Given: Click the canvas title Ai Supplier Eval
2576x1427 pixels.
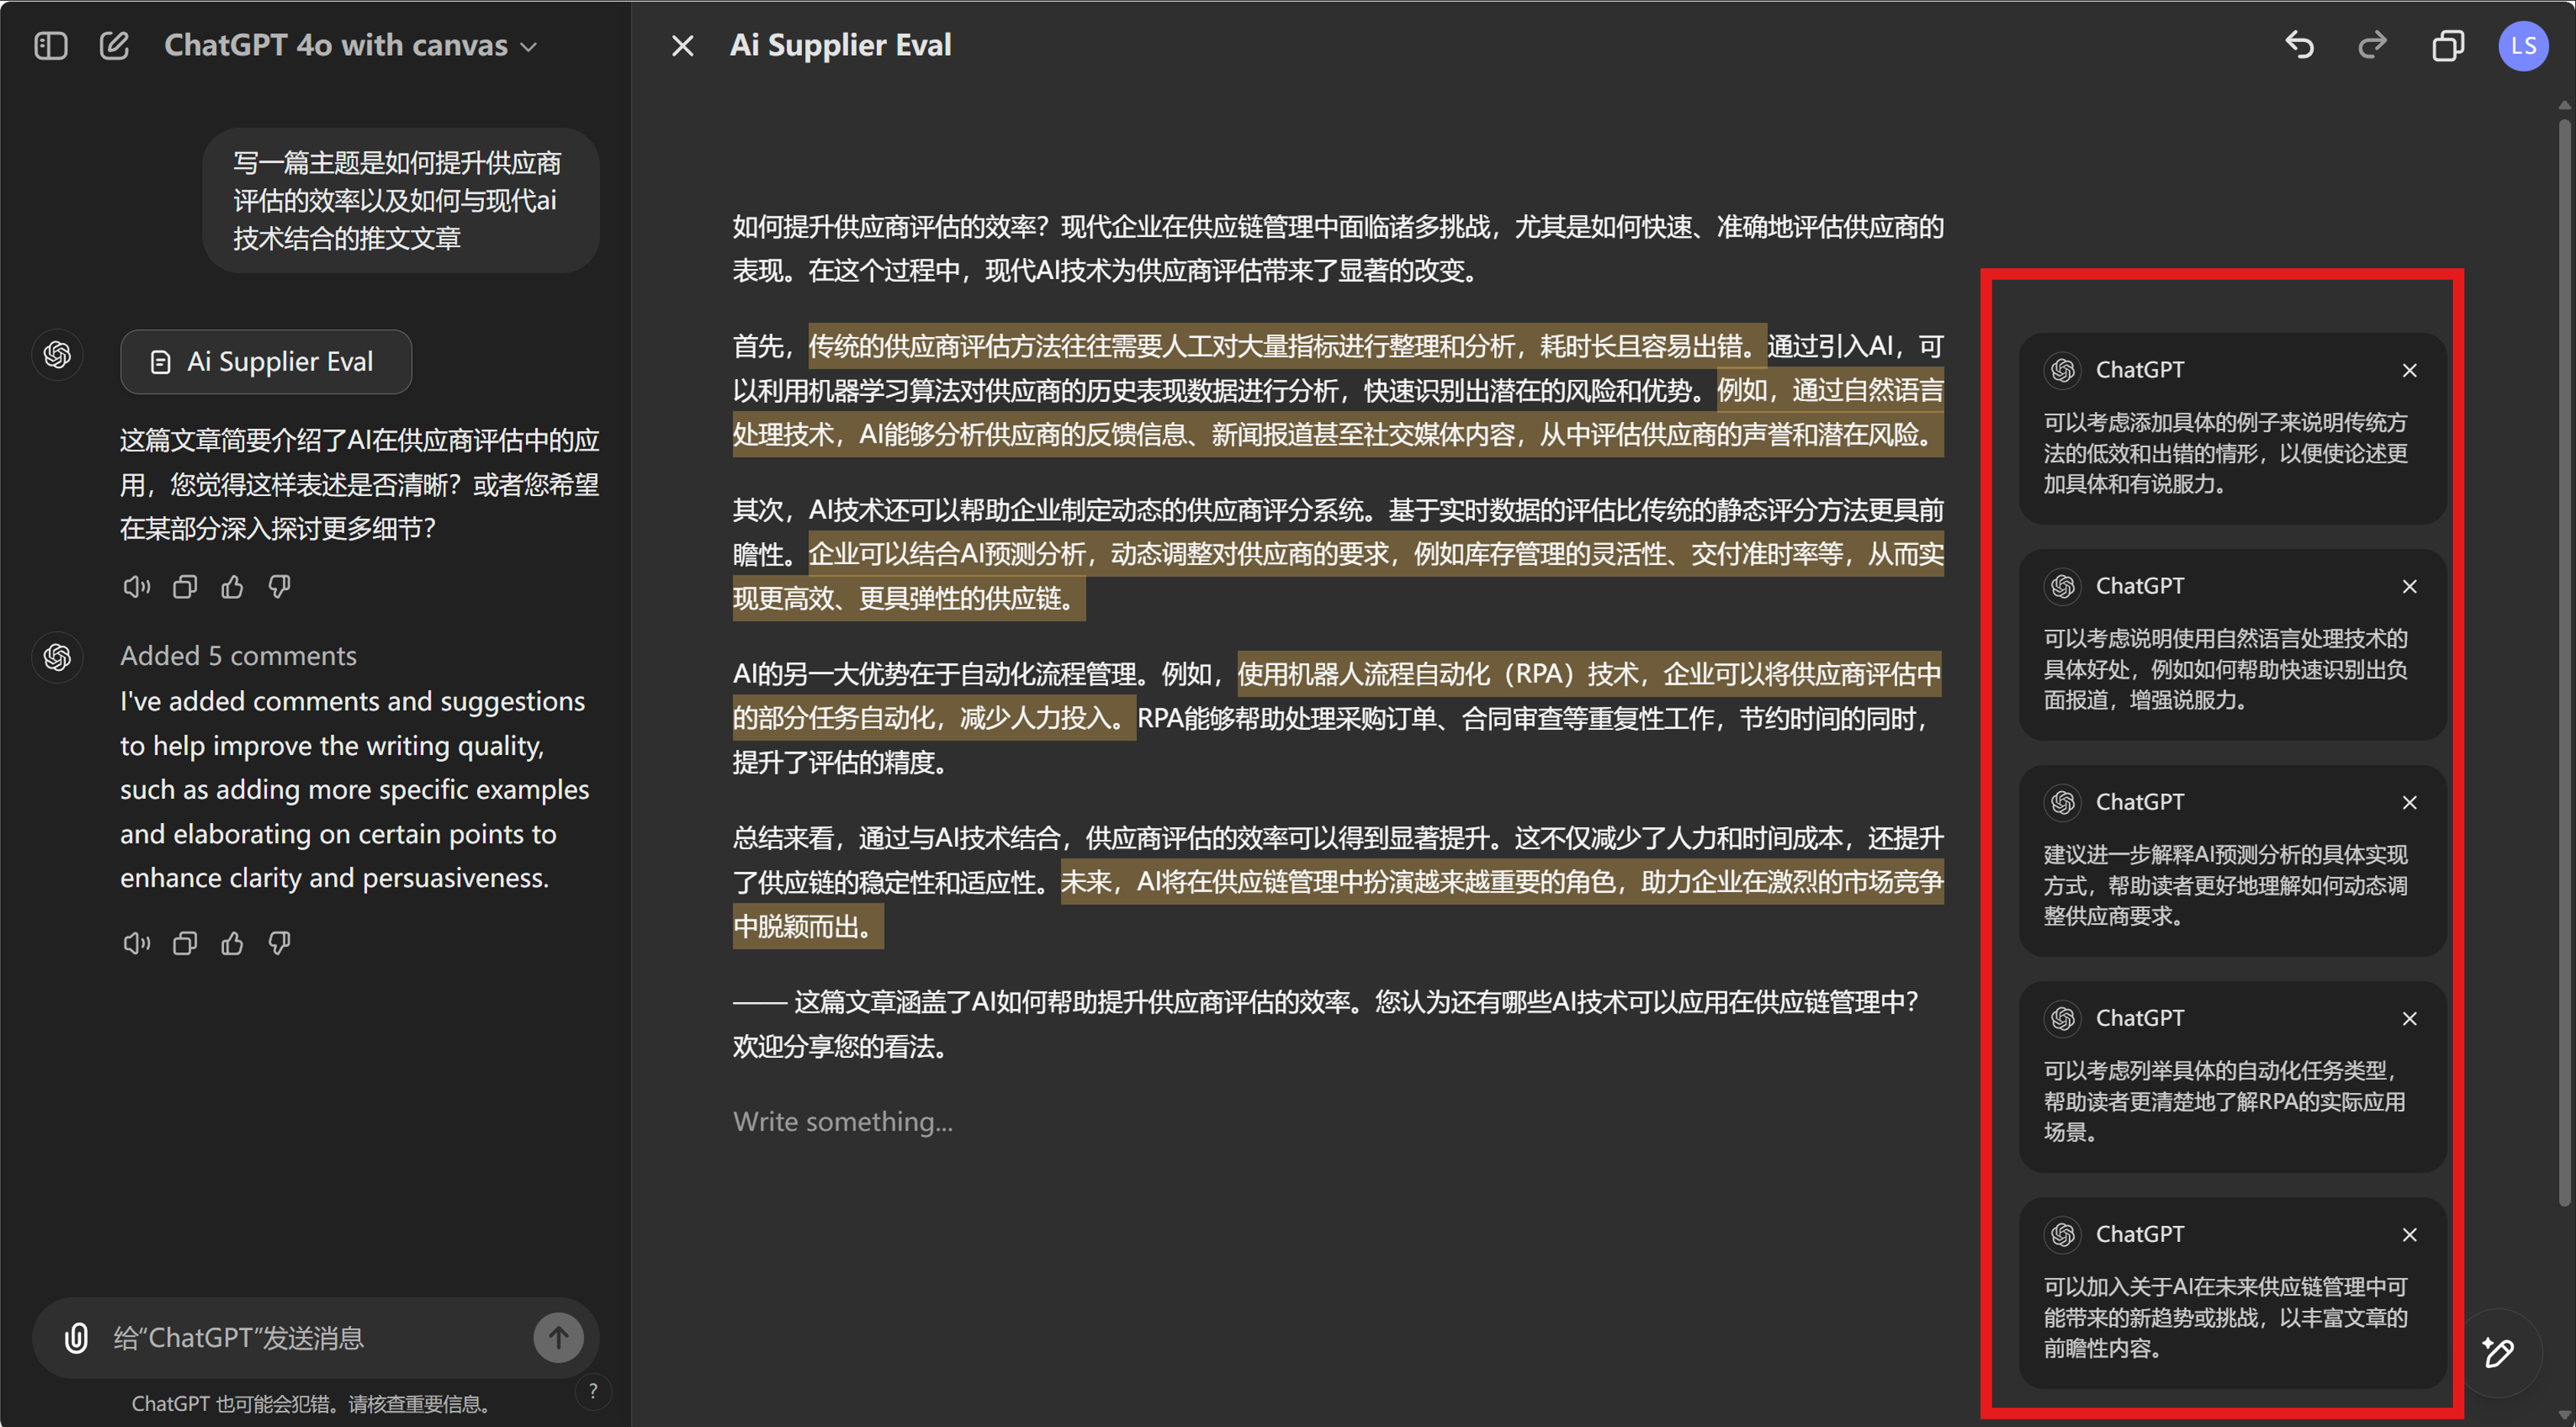Looking at the screenshot, I should coord(840,46).
